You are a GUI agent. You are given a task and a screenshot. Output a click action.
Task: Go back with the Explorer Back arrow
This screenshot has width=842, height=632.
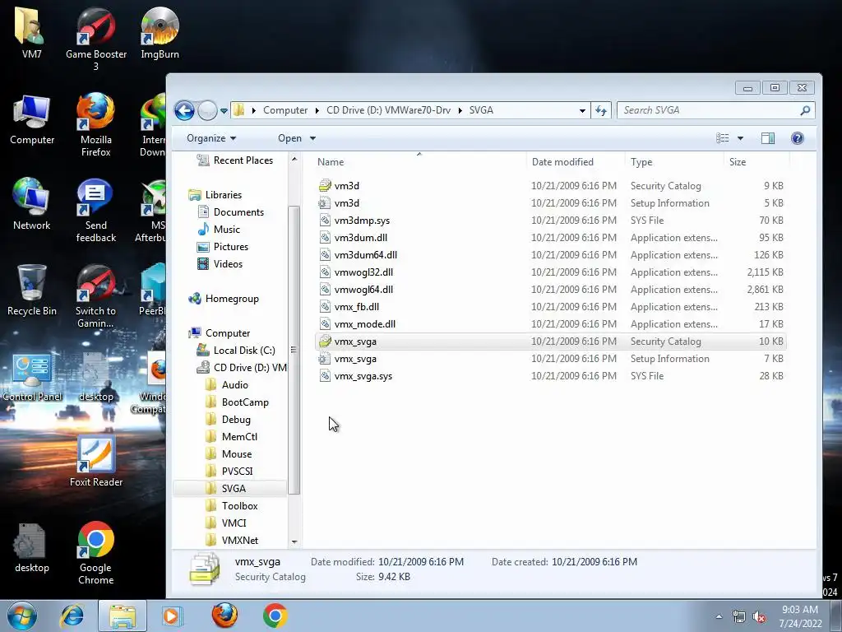(x=184, y=111)
